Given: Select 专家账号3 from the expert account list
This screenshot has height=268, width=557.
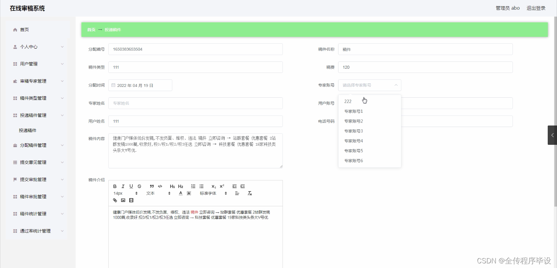Looking at the screenshot, I should click(353, 131).
